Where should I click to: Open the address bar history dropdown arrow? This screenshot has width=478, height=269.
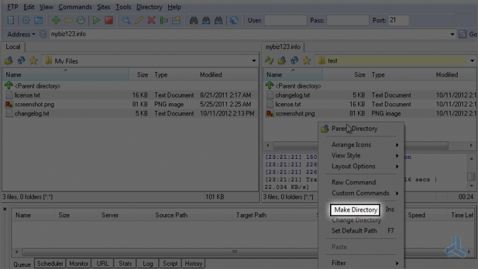[x=452, y=34]
